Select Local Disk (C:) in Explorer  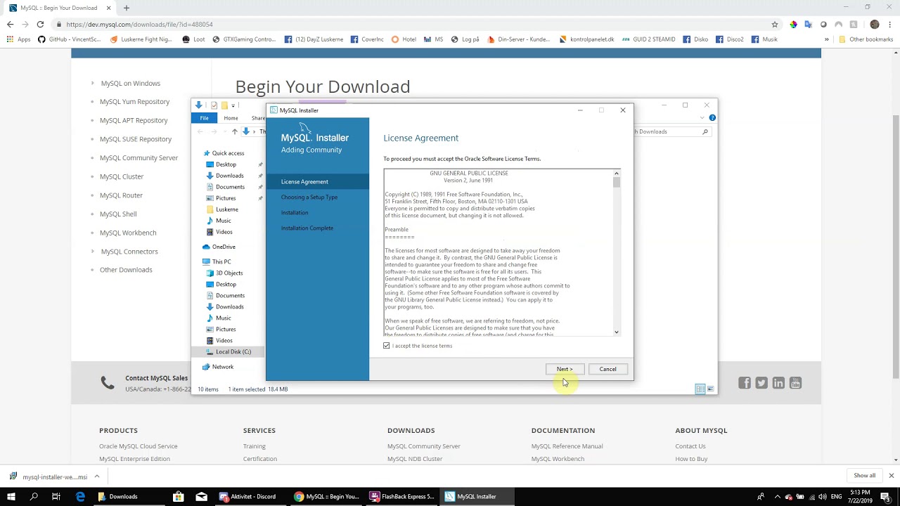(233, 351)
